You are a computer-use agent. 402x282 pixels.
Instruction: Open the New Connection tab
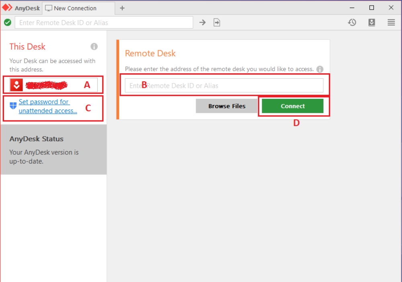tap(78, 8)
